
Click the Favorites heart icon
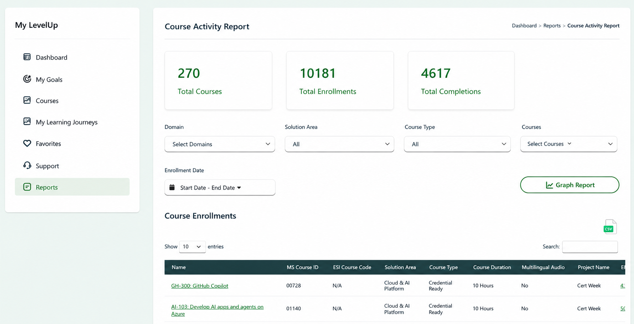point(27,143)
